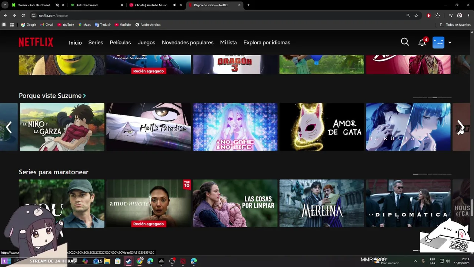The image size is (474, 267).
Task: Switch to Cholita YouTube Music tab
Action: point(151,5)
